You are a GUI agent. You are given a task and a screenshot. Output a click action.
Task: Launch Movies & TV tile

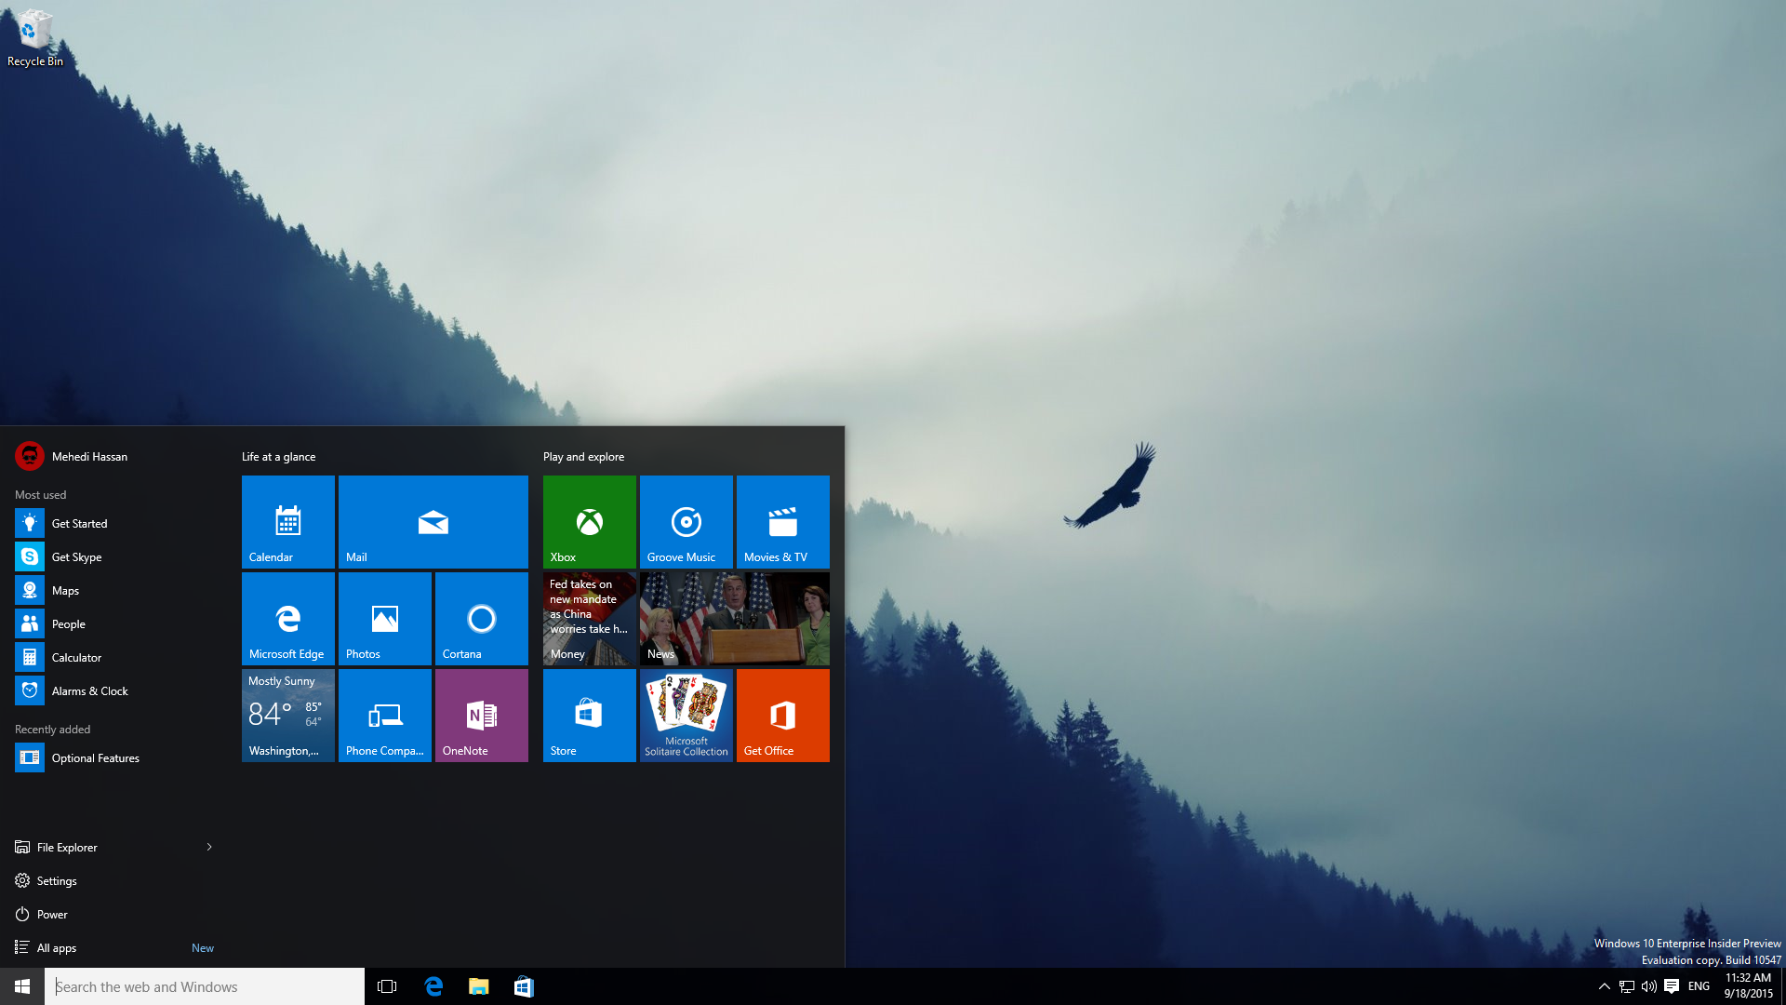tap(782, 521)
